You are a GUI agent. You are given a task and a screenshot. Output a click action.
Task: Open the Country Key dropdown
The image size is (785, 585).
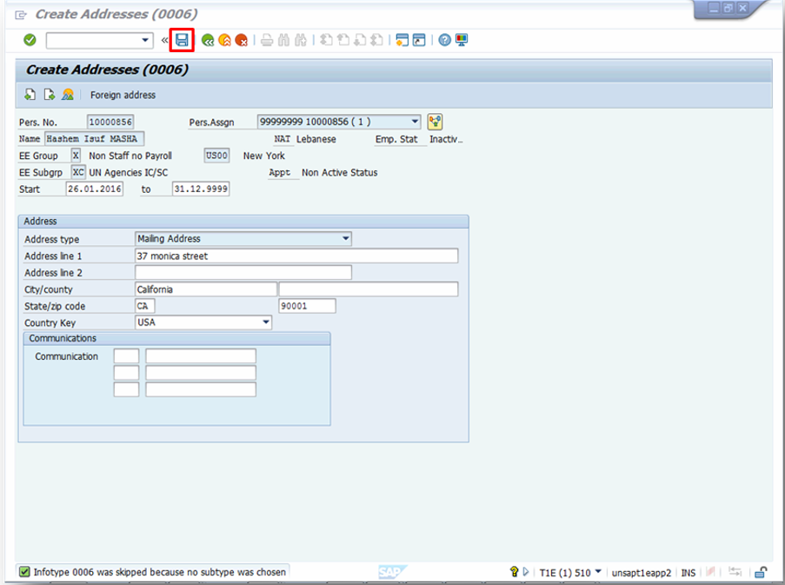(266, 322)
